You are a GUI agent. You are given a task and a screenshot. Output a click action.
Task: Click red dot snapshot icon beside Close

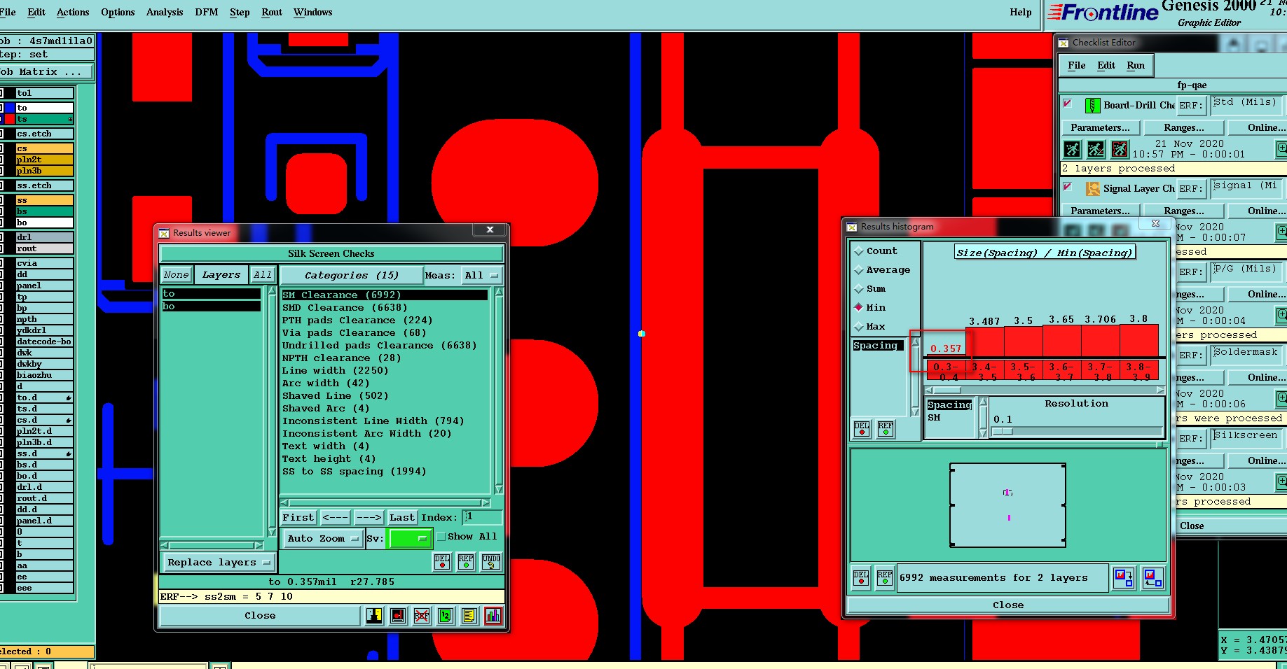click(x=398, y=616)
